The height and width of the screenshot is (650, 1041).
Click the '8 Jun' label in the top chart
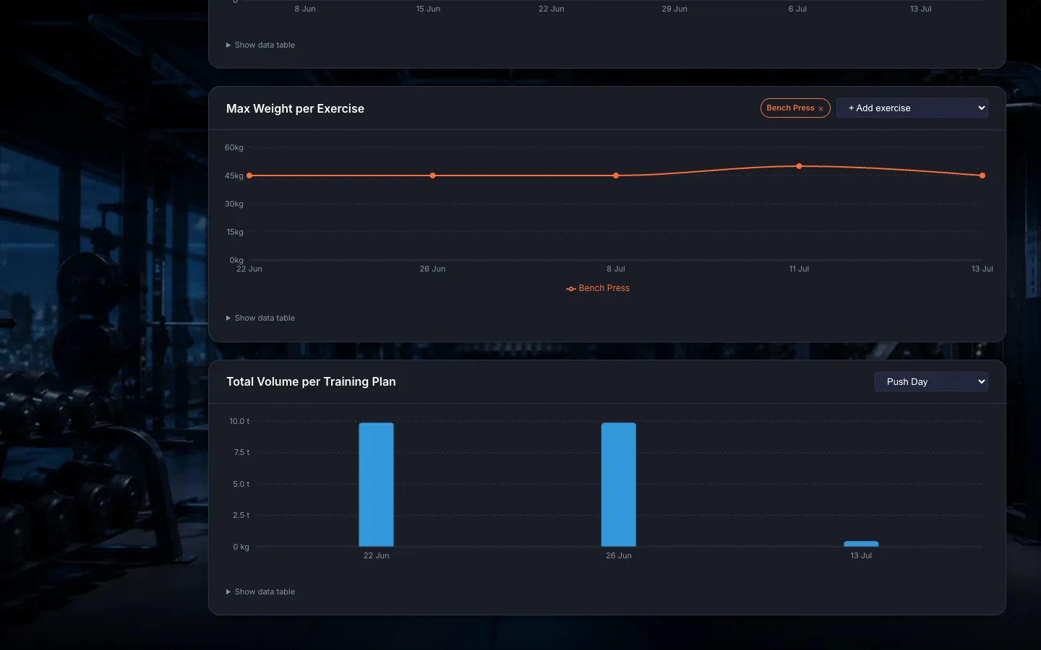305,9
